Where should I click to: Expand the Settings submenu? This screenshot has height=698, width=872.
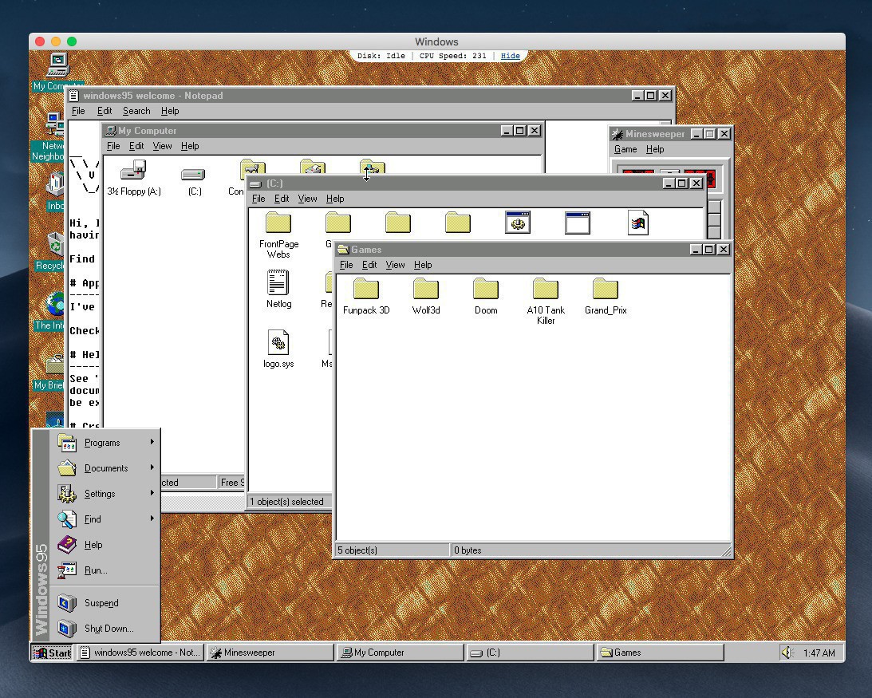tap(100, 494)
